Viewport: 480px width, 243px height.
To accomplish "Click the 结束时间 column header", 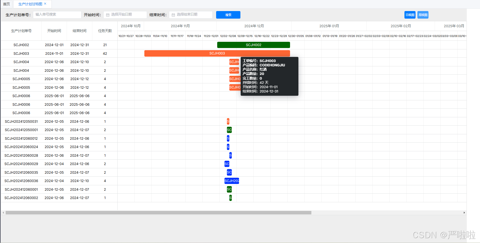I will coord(80,31).
